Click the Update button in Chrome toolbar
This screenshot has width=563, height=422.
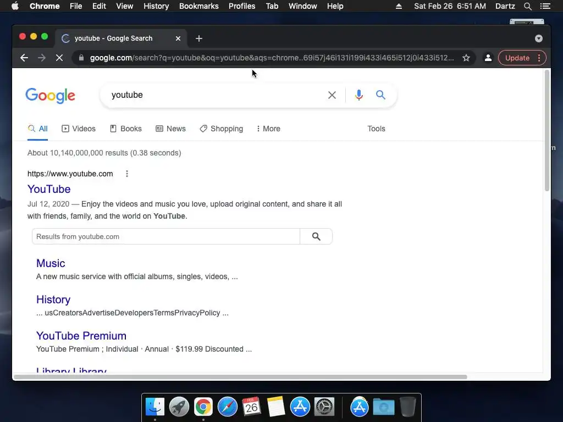click(x=517, y=58)
